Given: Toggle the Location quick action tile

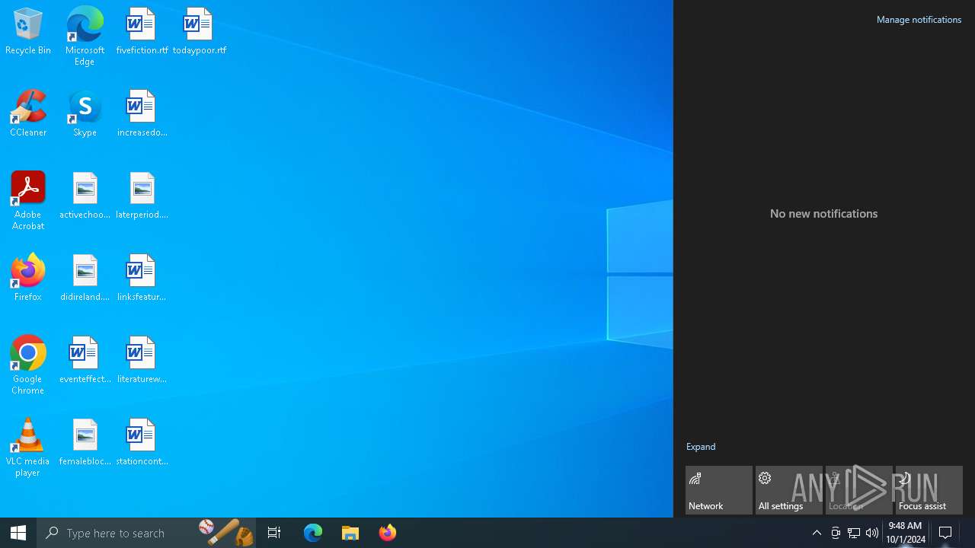Looking at the screenshot, I should point(859,490).
